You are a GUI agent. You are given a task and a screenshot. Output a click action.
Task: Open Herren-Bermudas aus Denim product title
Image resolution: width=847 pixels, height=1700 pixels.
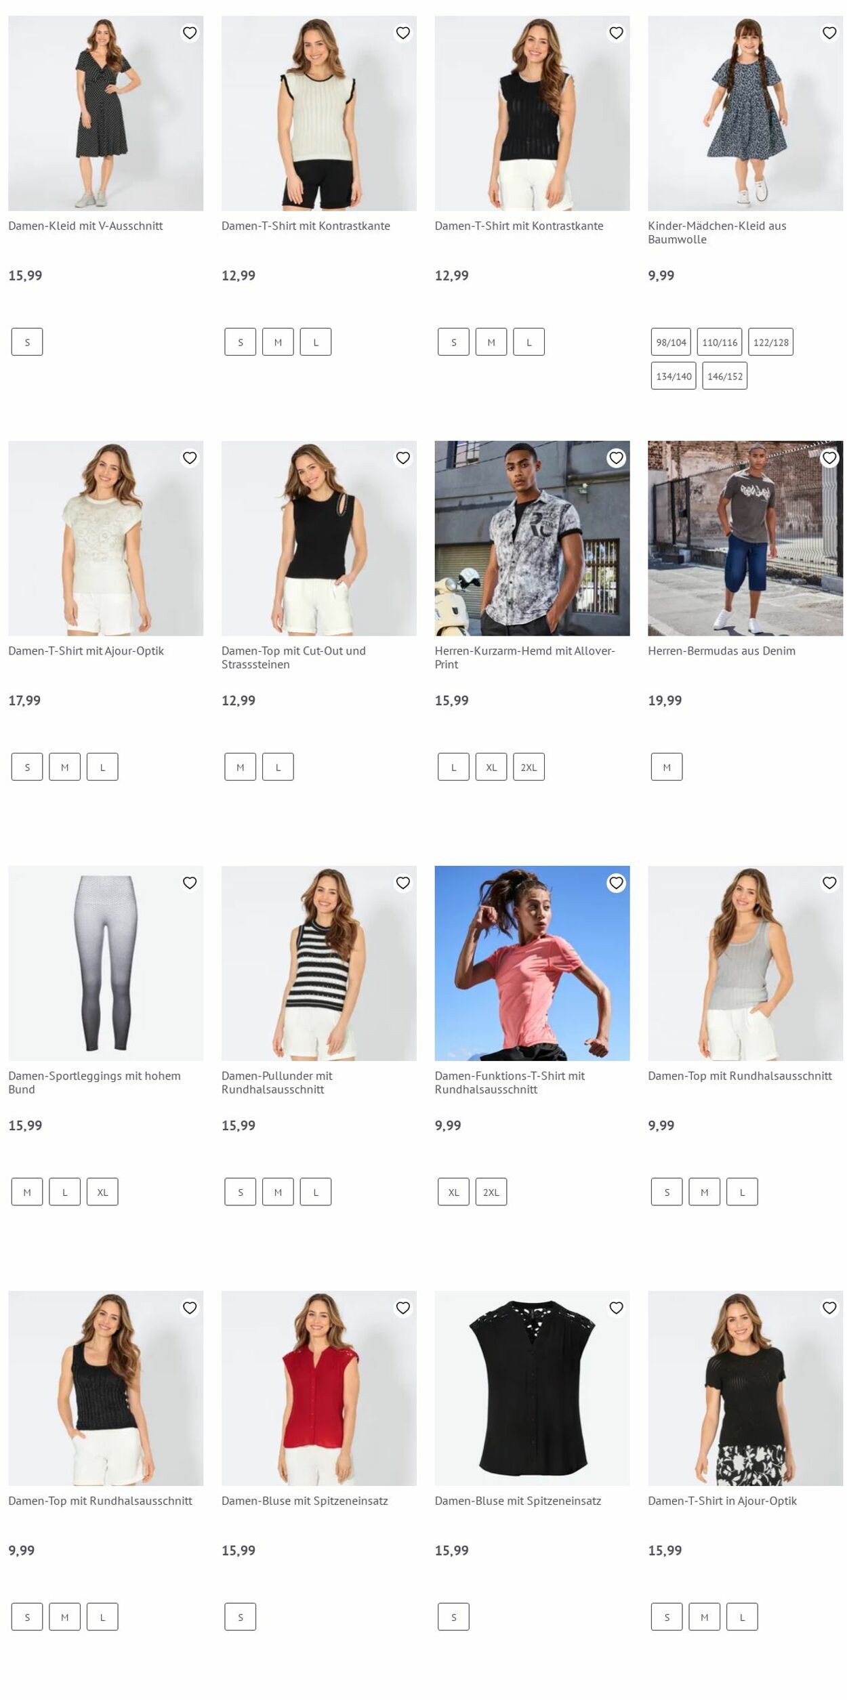coord(722,650)
